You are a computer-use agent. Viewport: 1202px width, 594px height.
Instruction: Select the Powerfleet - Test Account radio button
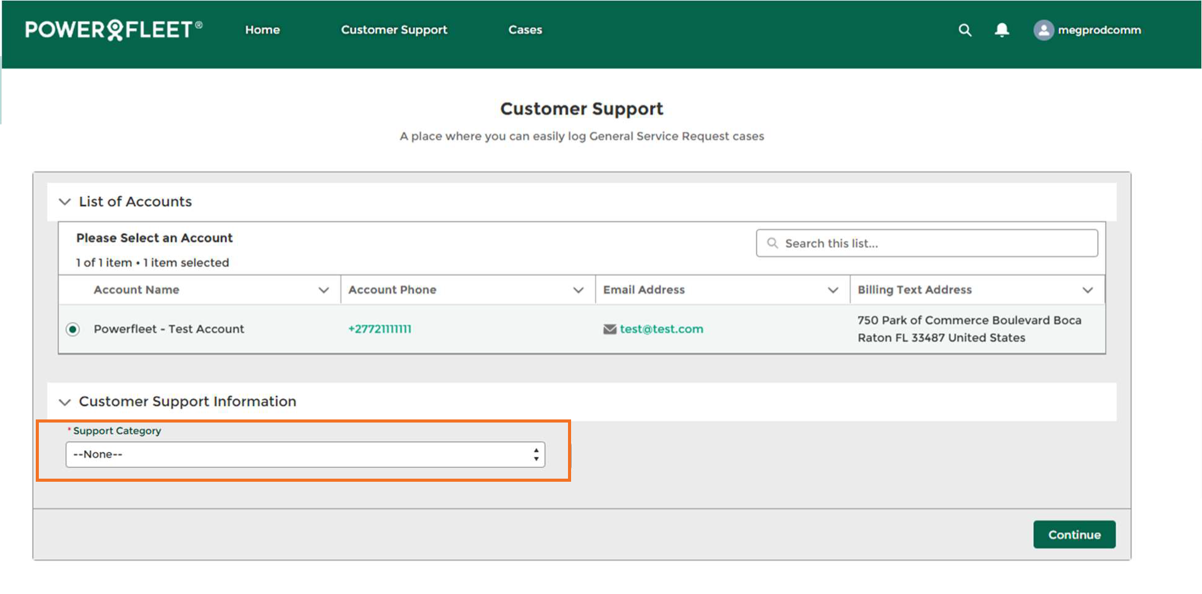pos(73,329)
